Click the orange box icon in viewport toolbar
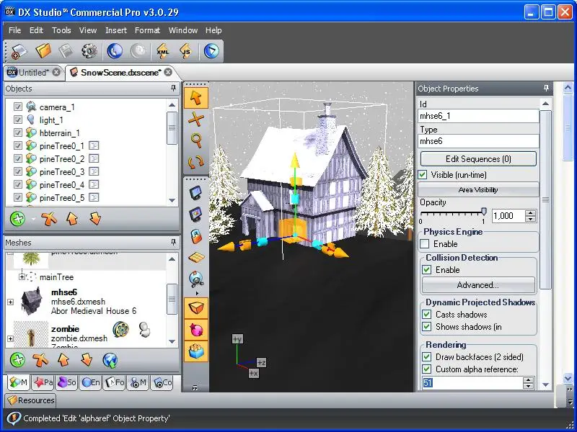The image size is (577, 432). coord(196,309)
